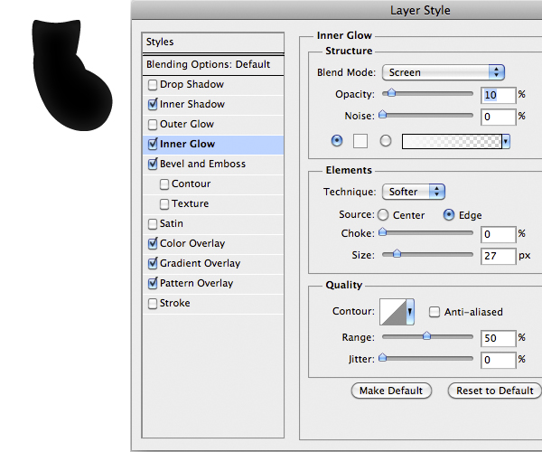
Task: Click the glow solid color swatch
Action: (360, 141)
